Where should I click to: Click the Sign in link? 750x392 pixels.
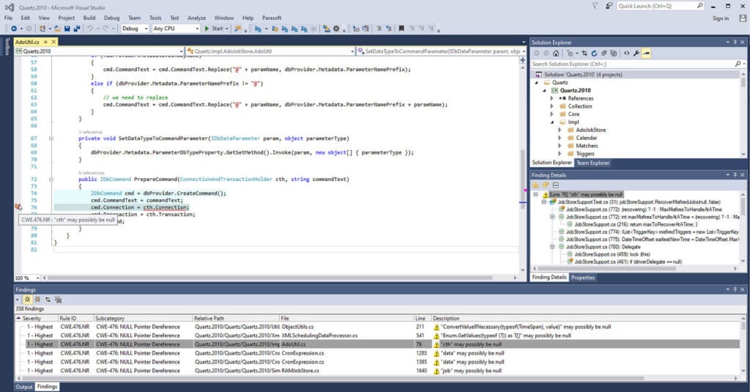pyautogui.click(x=720, y=18)
